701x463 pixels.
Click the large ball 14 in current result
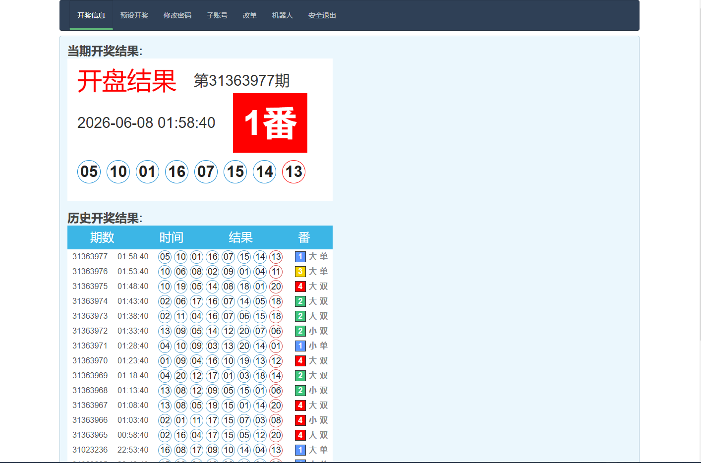click(x=265, y=172)
